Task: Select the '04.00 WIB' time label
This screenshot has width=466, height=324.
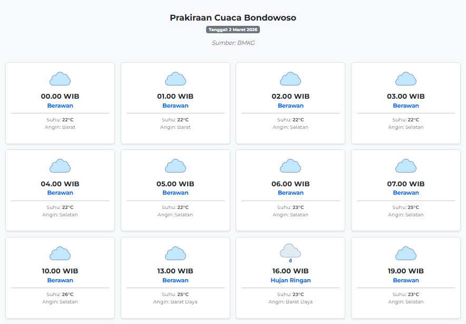Action: [60, 184]
